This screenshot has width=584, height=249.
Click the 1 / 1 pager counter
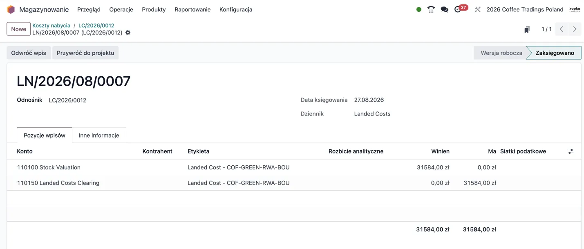[546, 29]
